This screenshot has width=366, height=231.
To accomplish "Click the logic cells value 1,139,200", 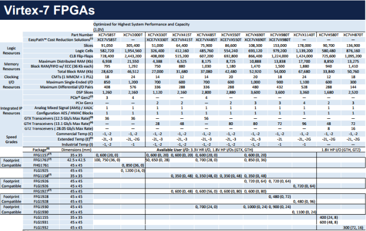I will (304, 51).
